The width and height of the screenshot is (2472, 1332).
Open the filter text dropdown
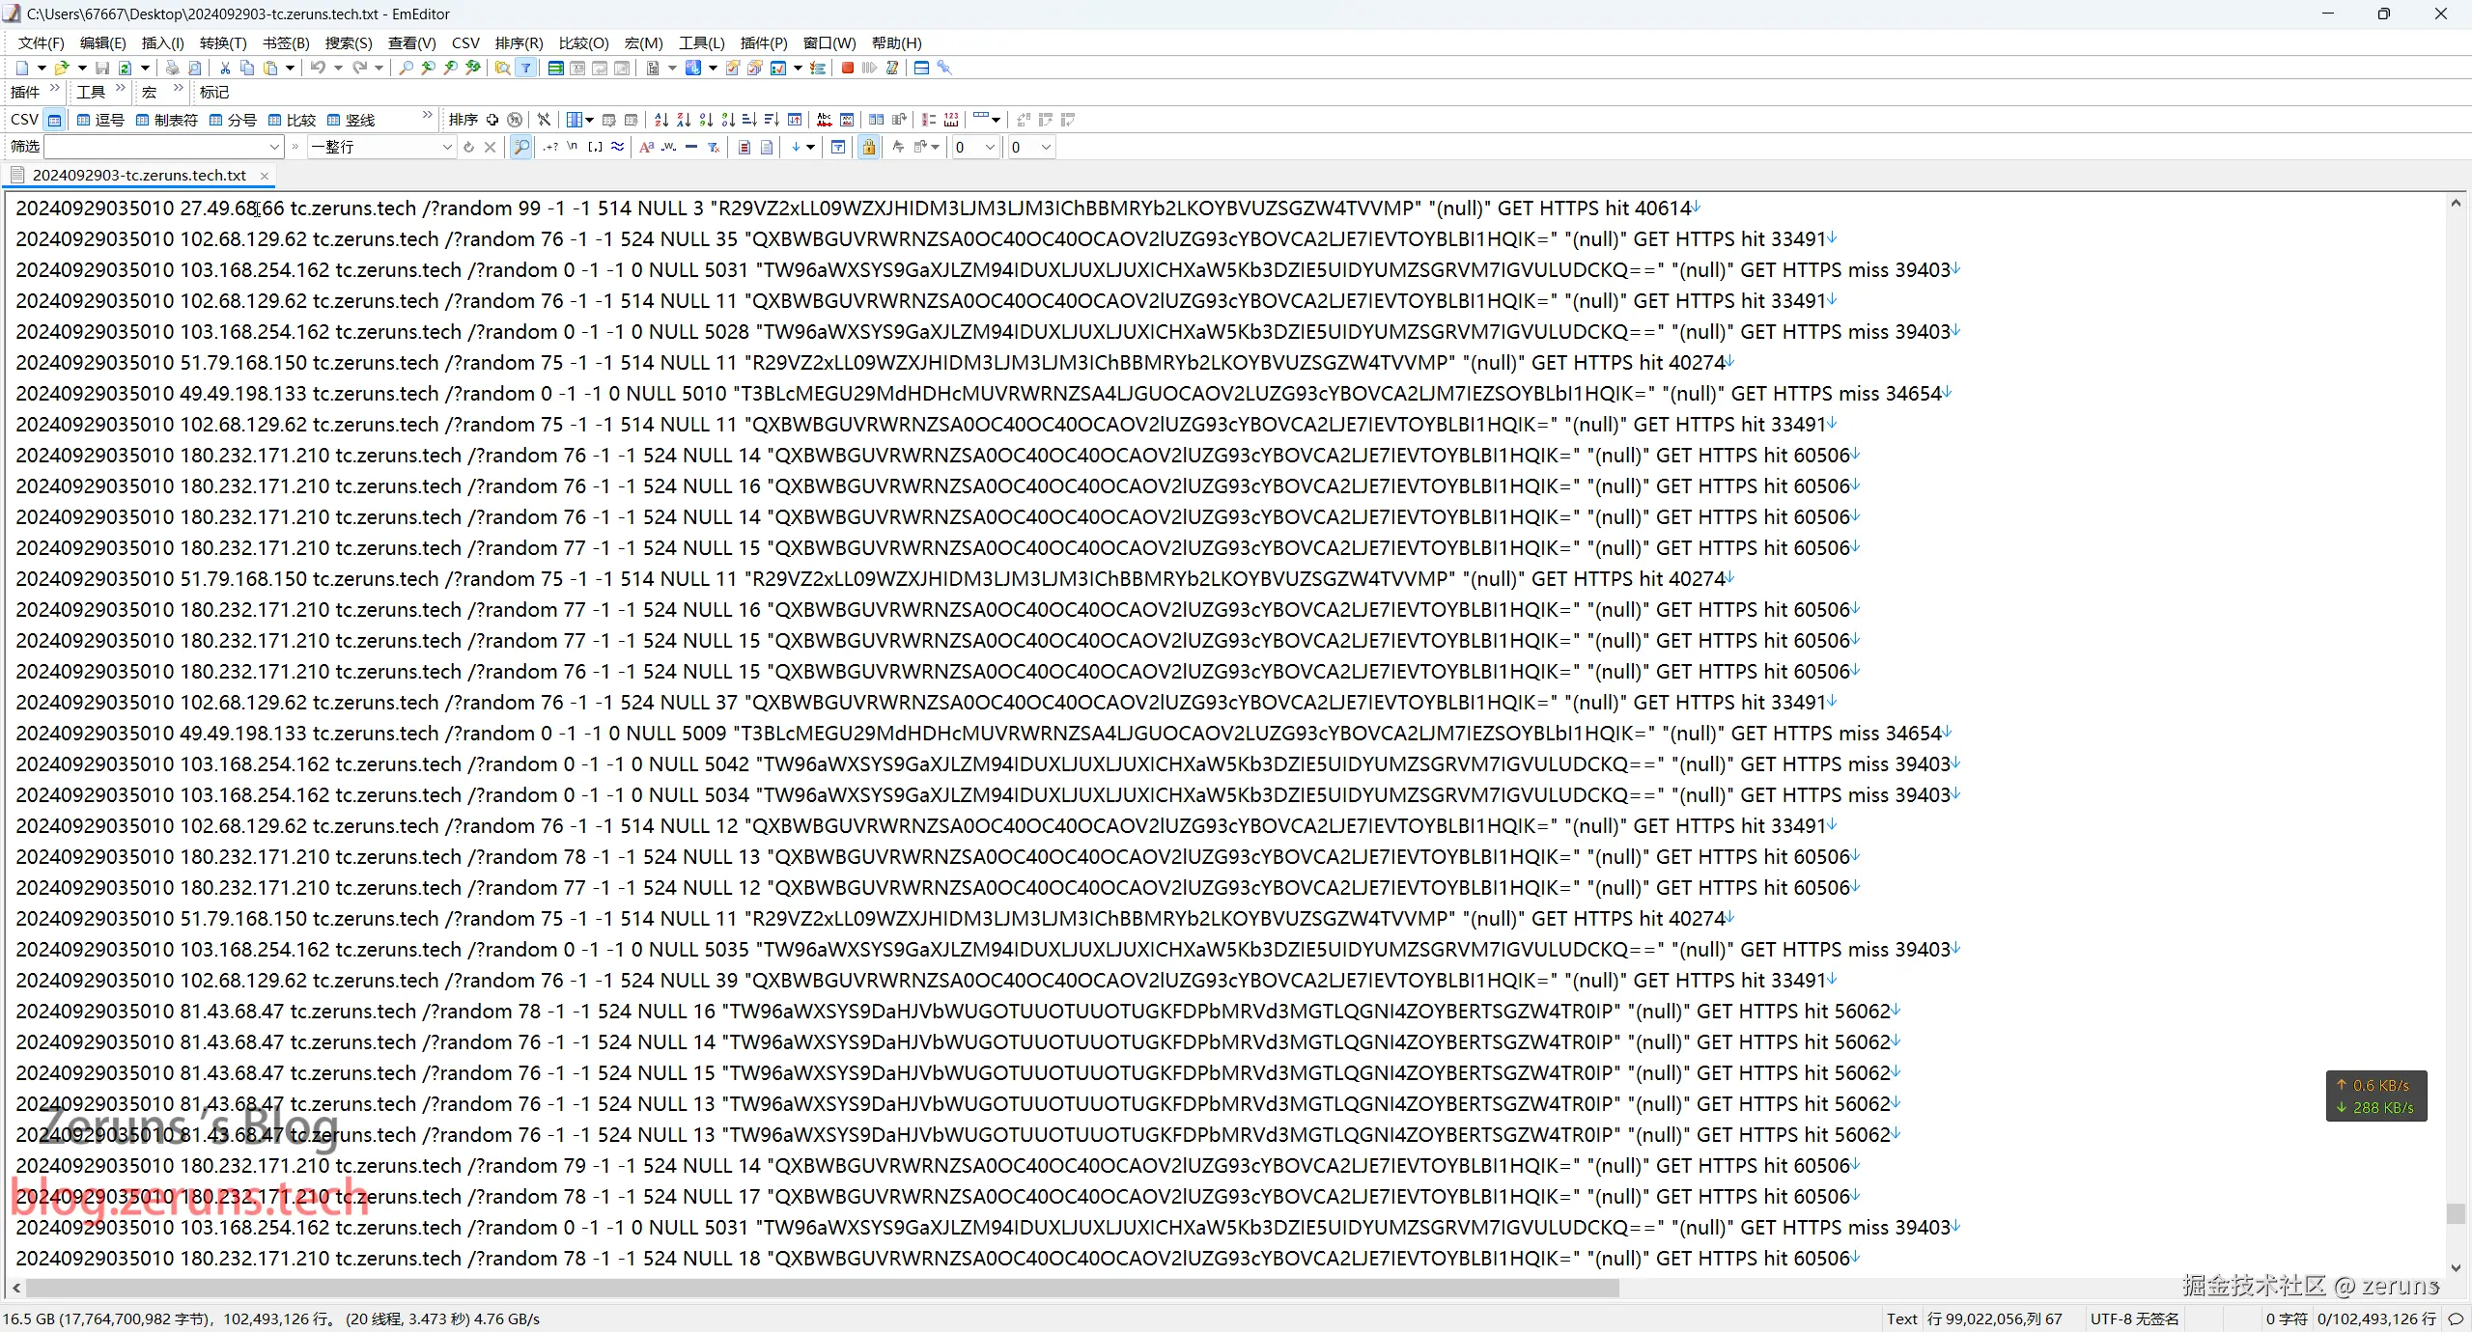point(274,147)
